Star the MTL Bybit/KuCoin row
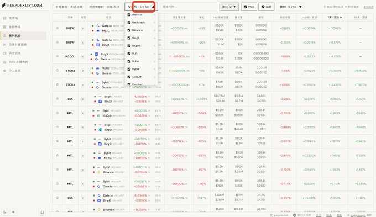Image resolution: width=376 pixels, height=217 pixels. tap(58, 113)
